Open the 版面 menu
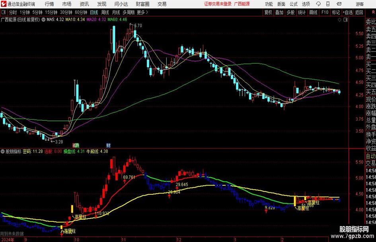 click(281, 4)
